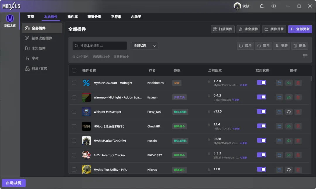The width and height of the screenshot is (316, 189).
Task: Disable the HDlog enable toggle
Action: [x=261, y=126]
